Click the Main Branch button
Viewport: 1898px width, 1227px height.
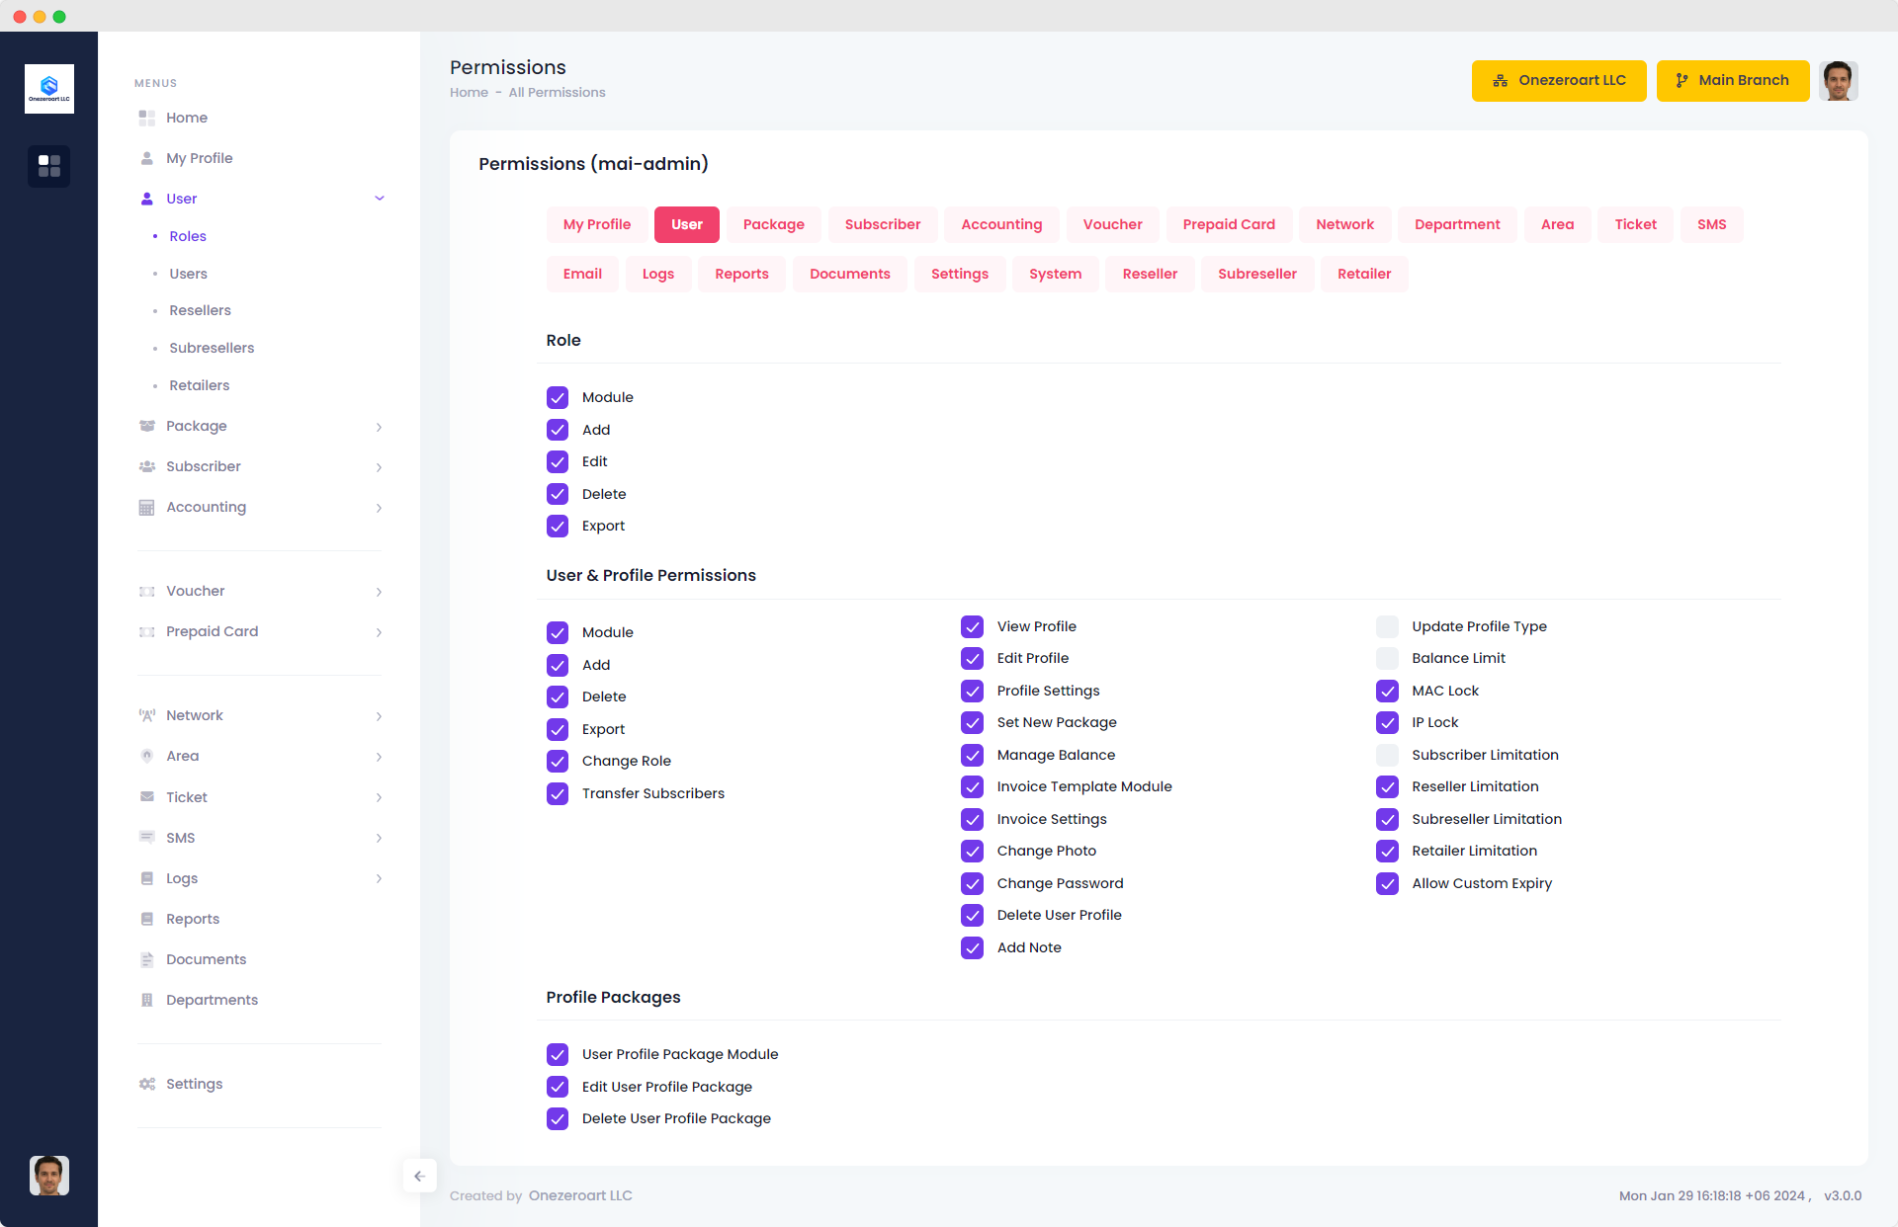(1732, 80)
